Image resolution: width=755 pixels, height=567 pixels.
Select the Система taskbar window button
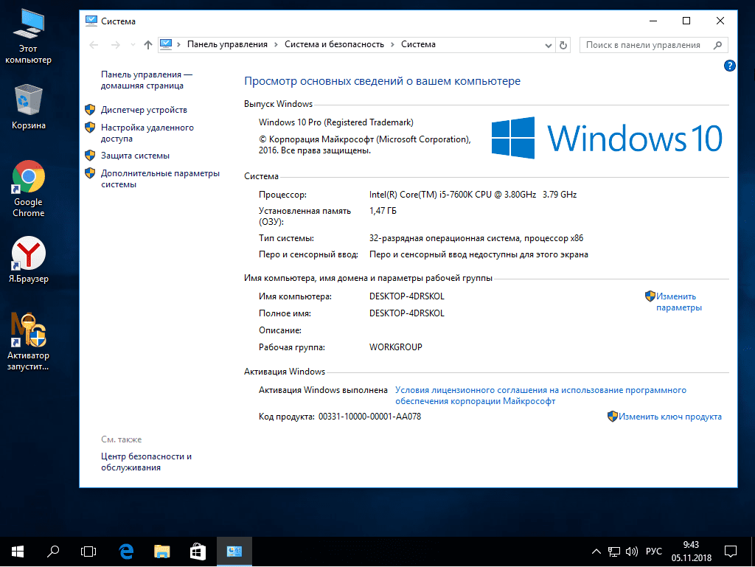point(234,552)
